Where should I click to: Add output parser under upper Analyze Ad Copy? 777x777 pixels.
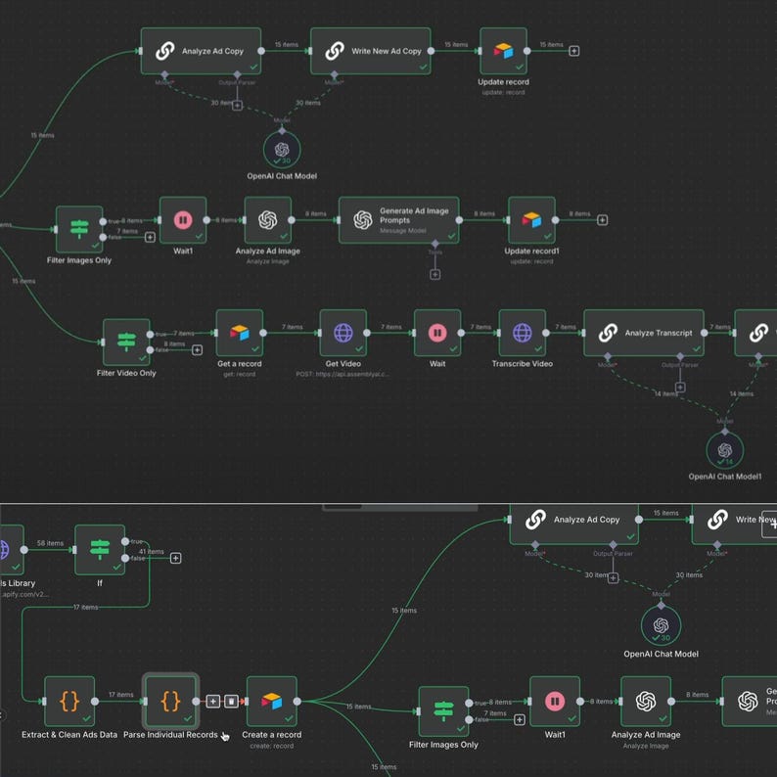[x=238, y=106]
